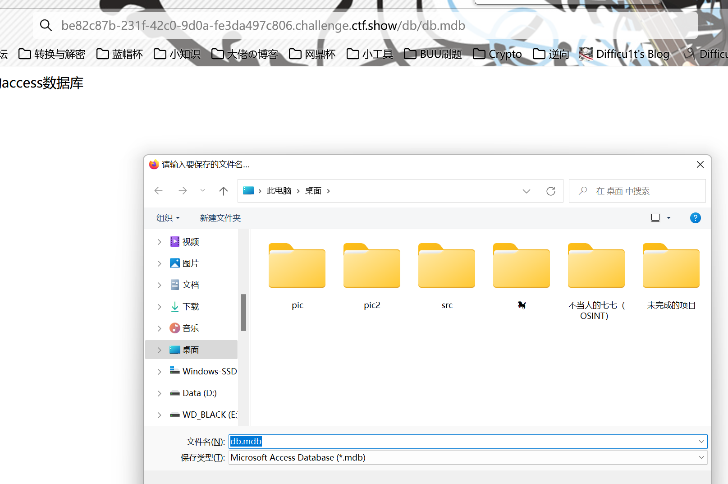Open the 网鼎杯 bookmark folder

click(312, 54)
